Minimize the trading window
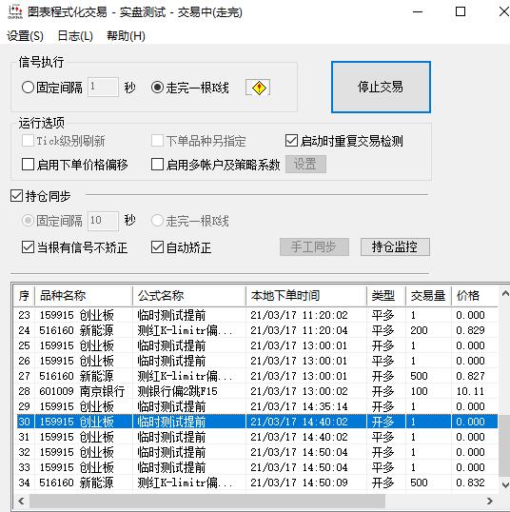 click(x=418, y=12)
